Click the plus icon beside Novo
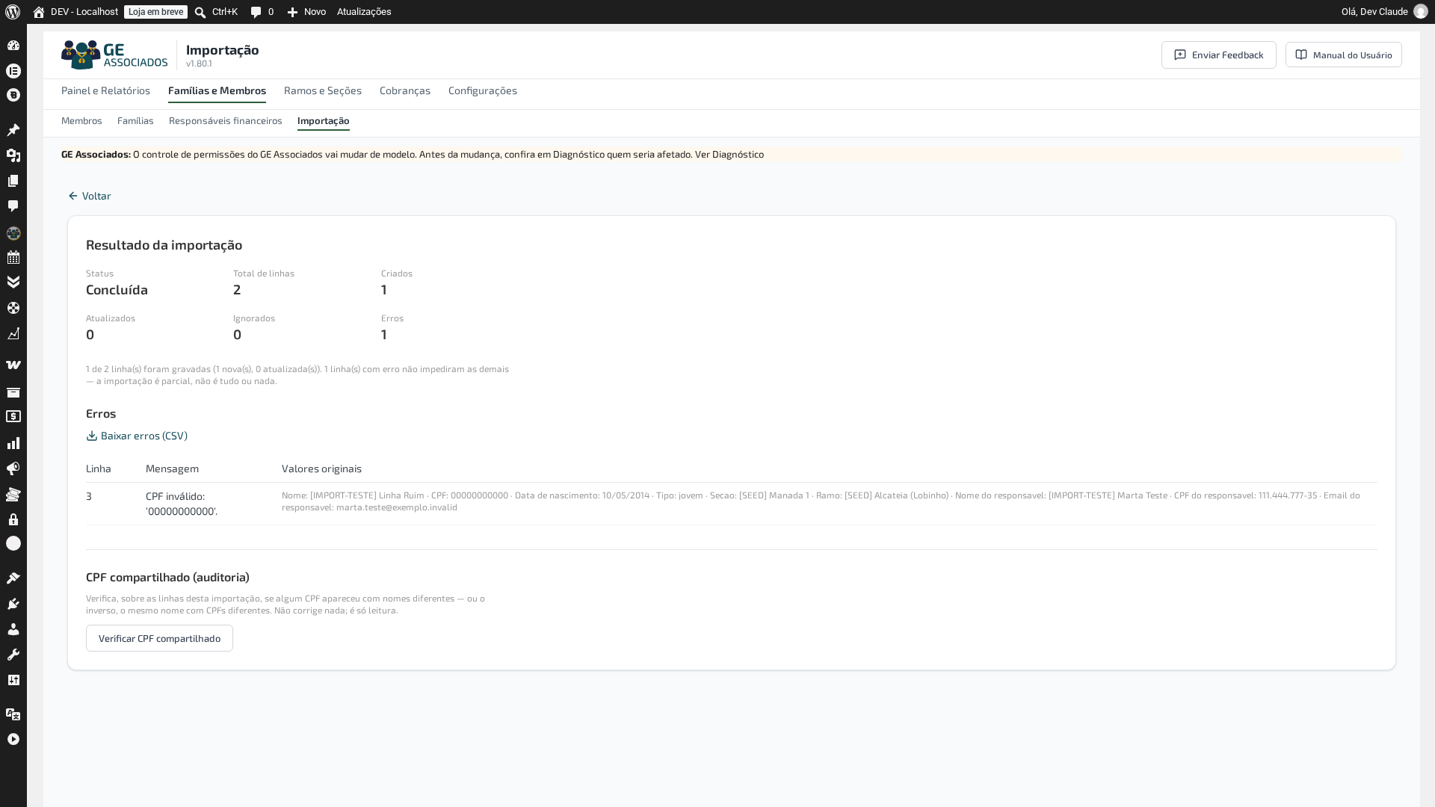This screenshot has width=1435, height=807. (x=293, y=12)
